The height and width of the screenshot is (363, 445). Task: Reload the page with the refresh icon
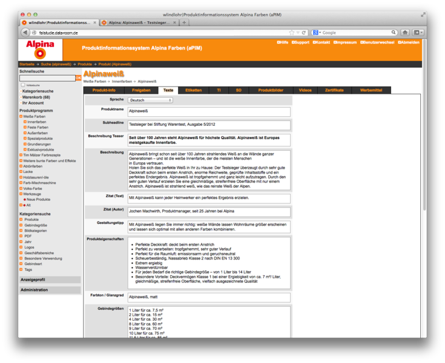[304, 33]
